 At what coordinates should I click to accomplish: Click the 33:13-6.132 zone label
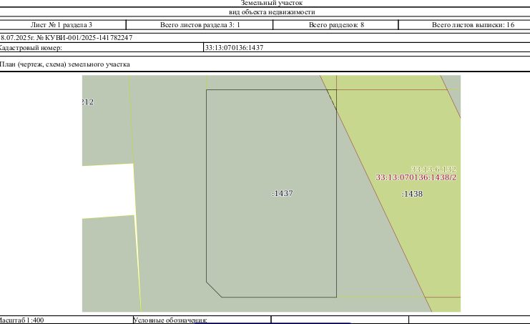[x=433, y=169]
